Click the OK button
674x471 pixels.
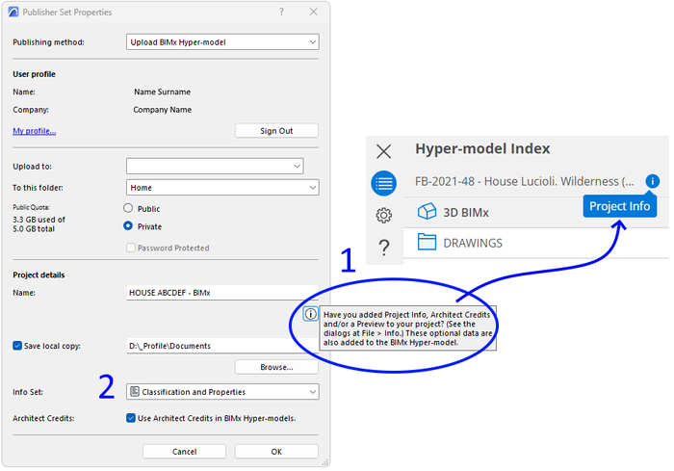276,452
